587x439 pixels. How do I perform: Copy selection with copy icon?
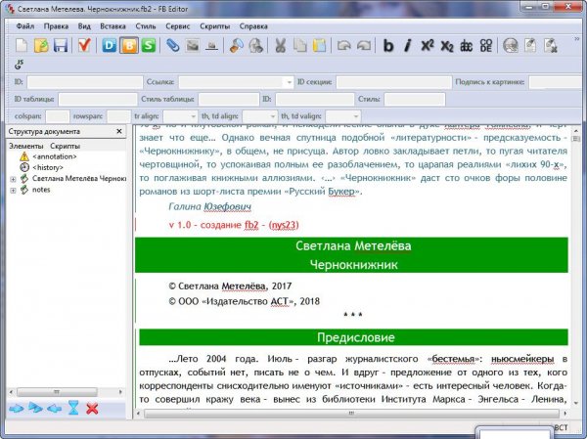tap(300, 46)
